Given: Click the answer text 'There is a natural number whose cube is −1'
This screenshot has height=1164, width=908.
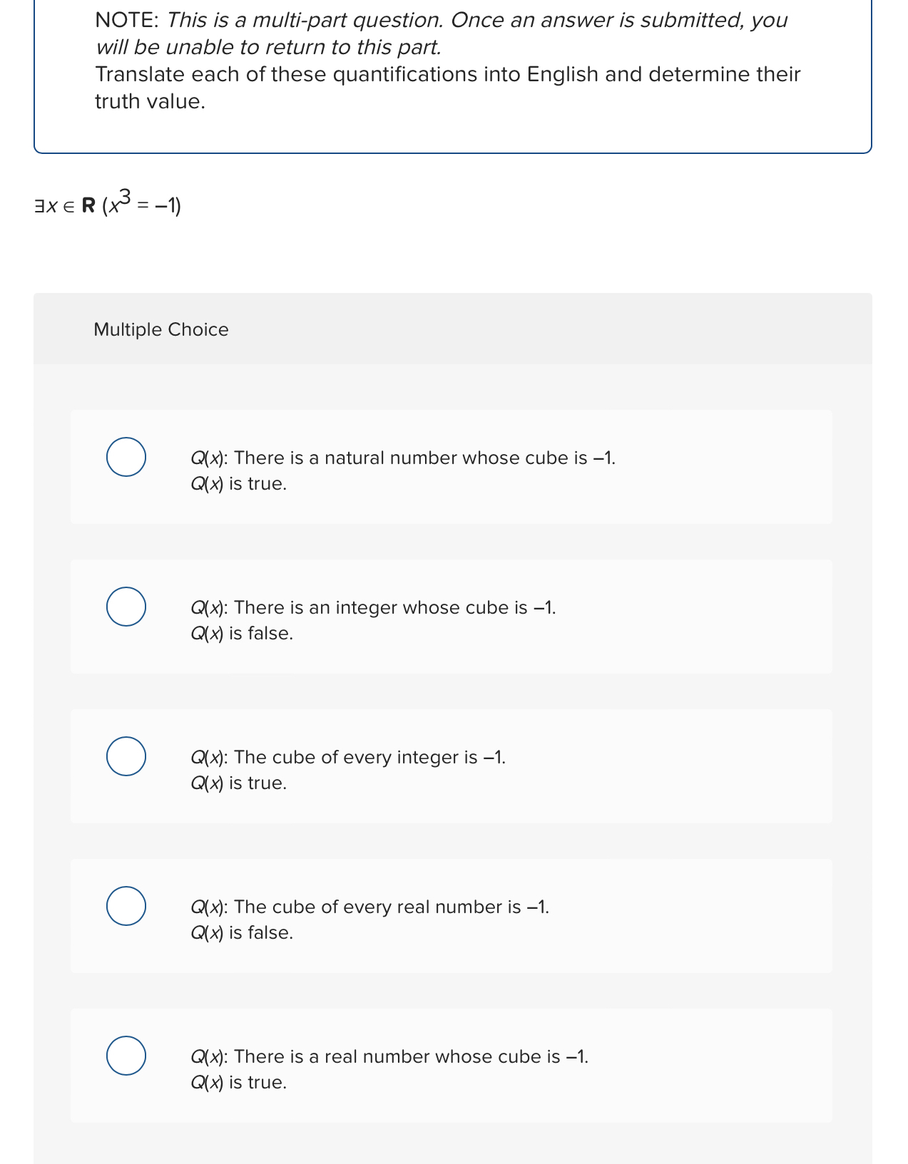Looking at the screenshot, I should [x=404, y=458].
